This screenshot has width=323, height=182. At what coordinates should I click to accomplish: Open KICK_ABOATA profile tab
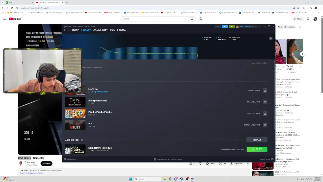pos(118,30)
